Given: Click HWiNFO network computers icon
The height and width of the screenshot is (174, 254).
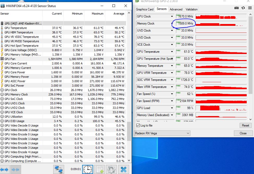Looking at the screenshot, I should pos(59,170).
